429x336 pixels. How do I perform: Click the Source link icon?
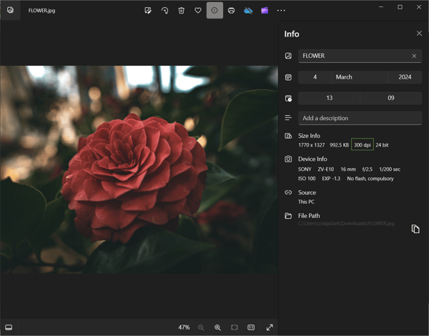tap(288, 192)
